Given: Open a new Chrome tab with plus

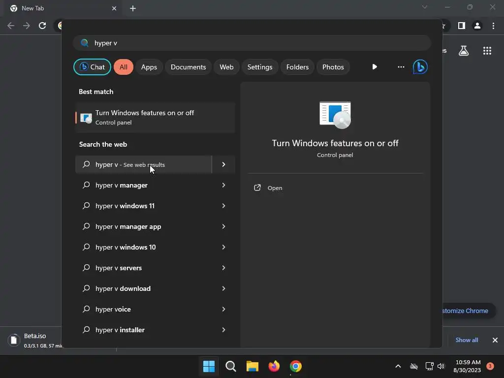Looking at the screenshot, I should click(x=133, y=8).
